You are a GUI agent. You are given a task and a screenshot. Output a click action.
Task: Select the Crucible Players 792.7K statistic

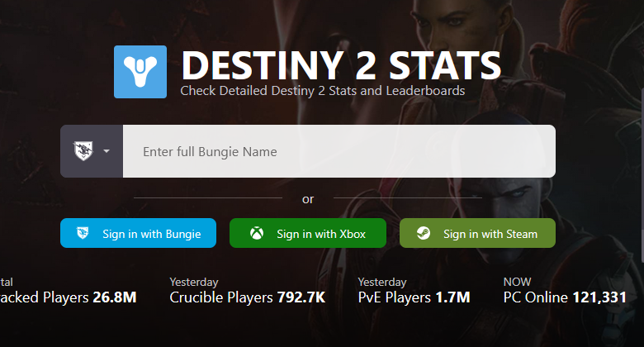(x=247, y=297)
